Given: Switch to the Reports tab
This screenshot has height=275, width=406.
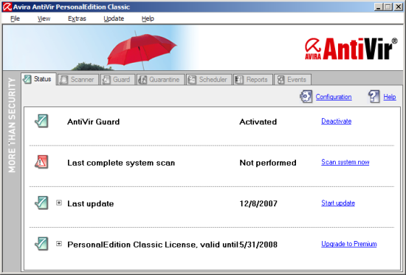Looking at the screenshot, I should [x=253, y=80].
